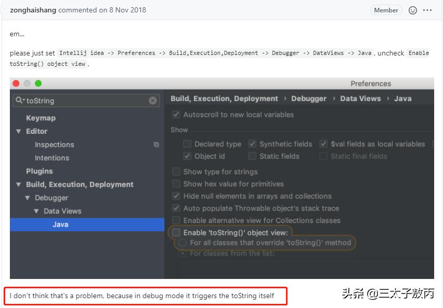Toggle Enable 'toString()' object view checkbox
This screenshot has height=308, width=443.
coord(176,233)
